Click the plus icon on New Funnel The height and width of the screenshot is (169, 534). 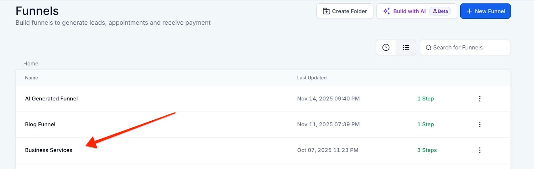(x=469, y=11)
